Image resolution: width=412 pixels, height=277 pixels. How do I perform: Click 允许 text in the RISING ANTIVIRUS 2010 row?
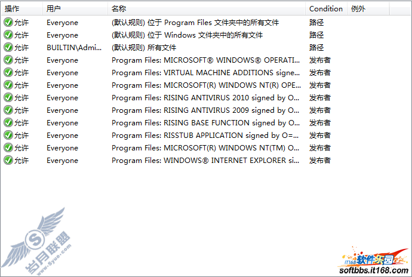pyautogui.click(x=21, y=98)
